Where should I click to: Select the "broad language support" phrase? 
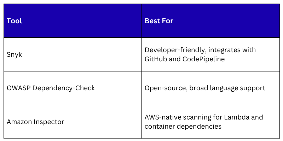pyautogui.click(x=226, y=88)
